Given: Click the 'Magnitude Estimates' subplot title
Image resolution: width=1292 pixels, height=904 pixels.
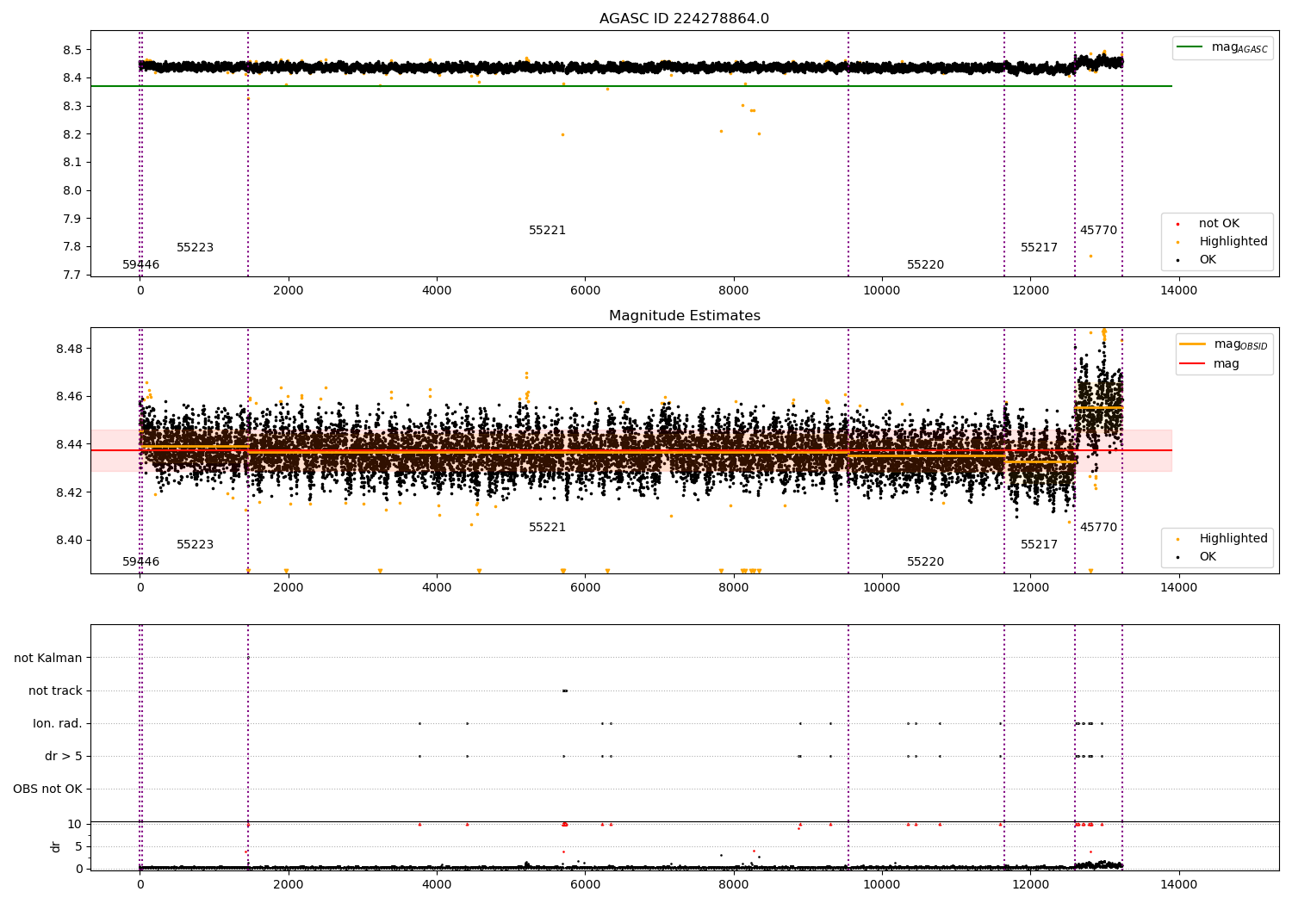Looking at the screenshot, I should point(684,316).
